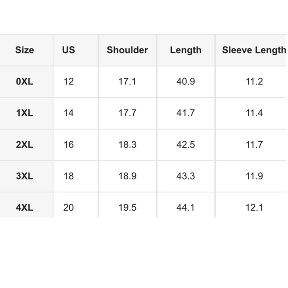Select the 4XL size row label
This screenshot has height=288, width=288.
pos(24,208)
